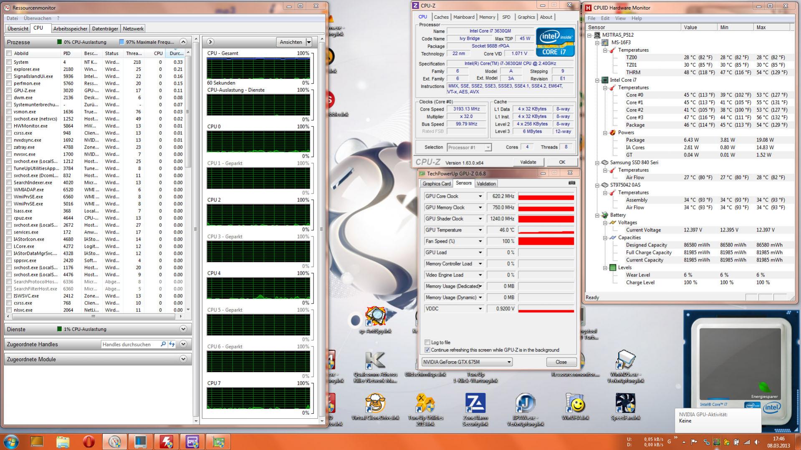This screenshot has width=801, height=450.
Task: Collapse the Intel Core i7 tree node
Action: tap(597, 80)
